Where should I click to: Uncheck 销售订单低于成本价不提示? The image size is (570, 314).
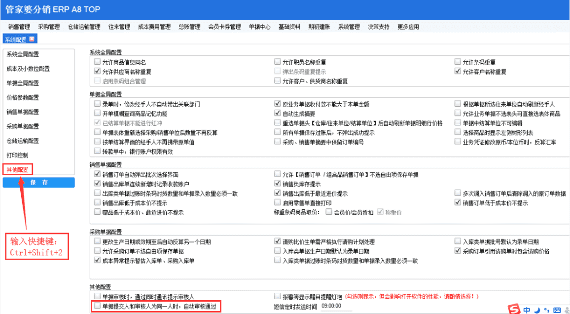coord(458,202)
